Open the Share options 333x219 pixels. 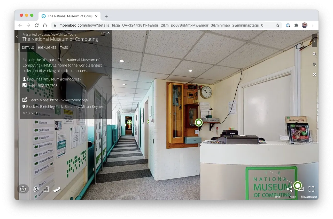pos(289,189)
